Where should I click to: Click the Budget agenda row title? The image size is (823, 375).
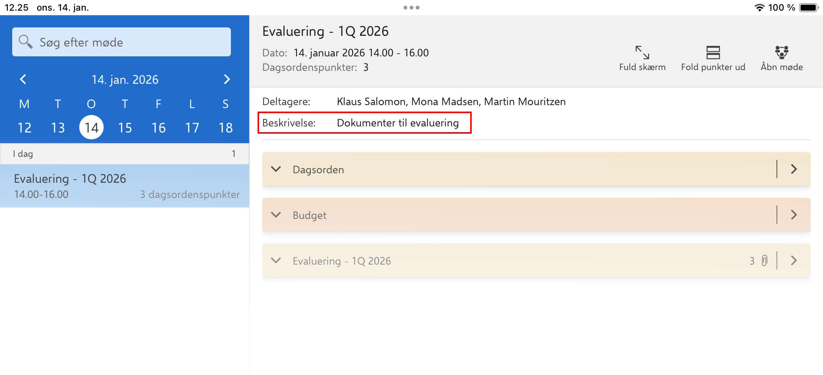309,215
